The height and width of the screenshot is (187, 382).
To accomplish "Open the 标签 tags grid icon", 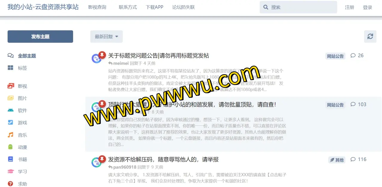I will 11,68.
